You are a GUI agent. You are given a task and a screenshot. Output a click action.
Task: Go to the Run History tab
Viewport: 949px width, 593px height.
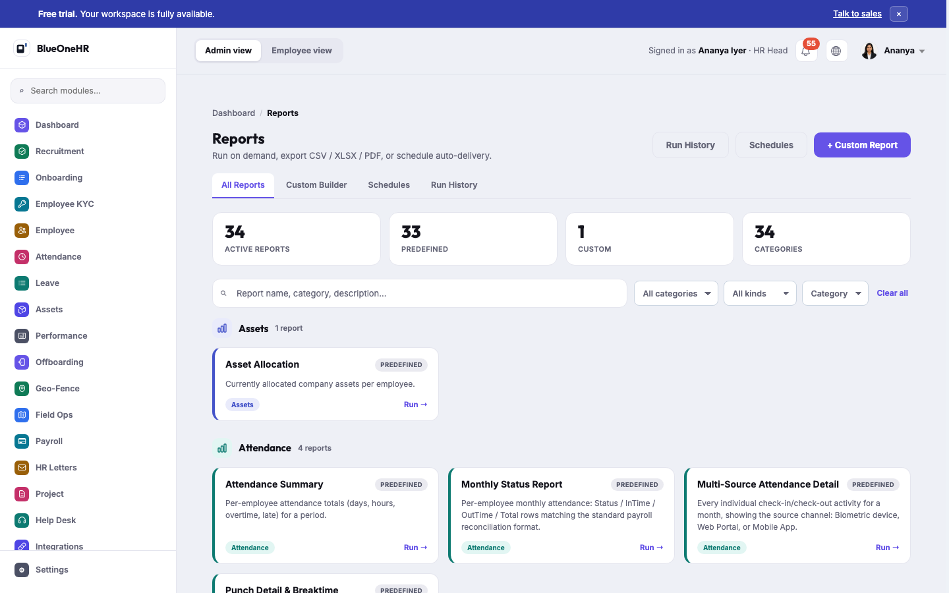click(x=454, y=185)
